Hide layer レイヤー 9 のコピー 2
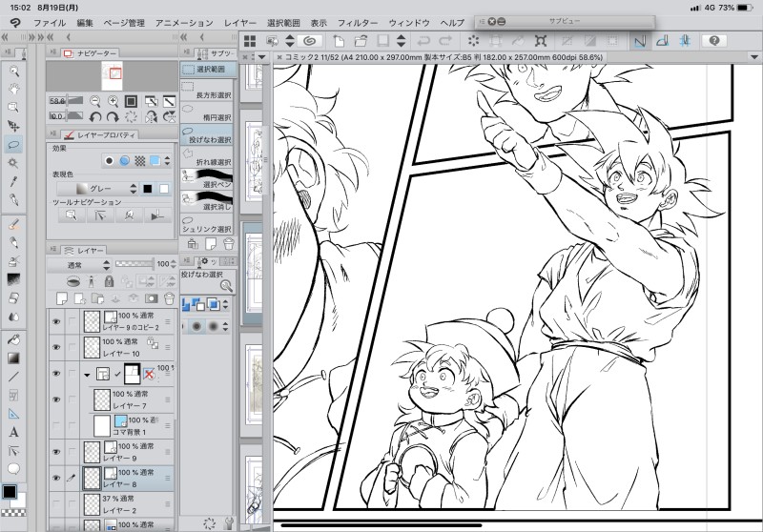763x532 pixels. pos(56,321)
